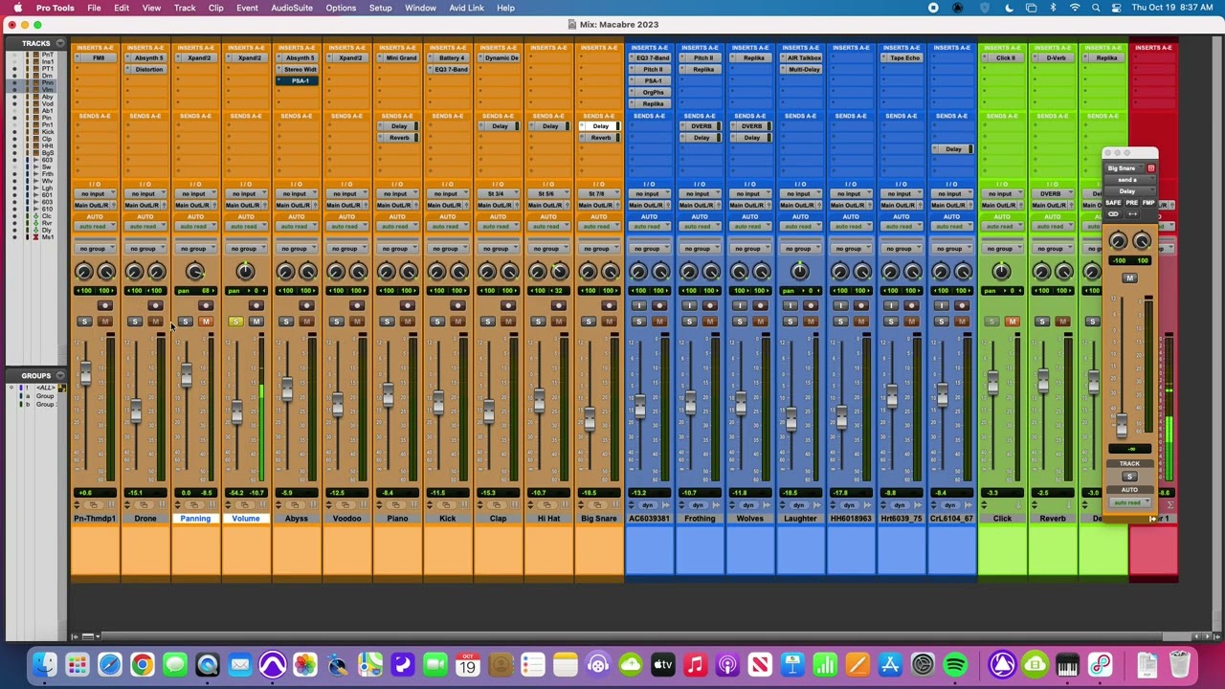1225x689 pixels.
Task: Unmute the Click track
Action: (1013, 322)
